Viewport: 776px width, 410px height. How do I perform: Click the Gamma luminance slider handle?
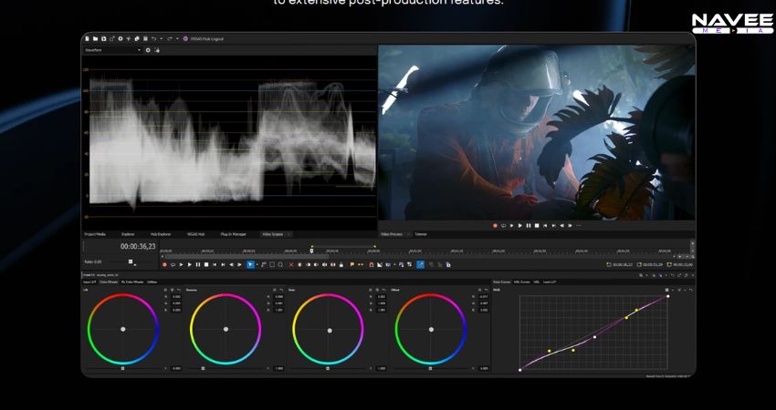pyautogui.click(x=203, y=368)
